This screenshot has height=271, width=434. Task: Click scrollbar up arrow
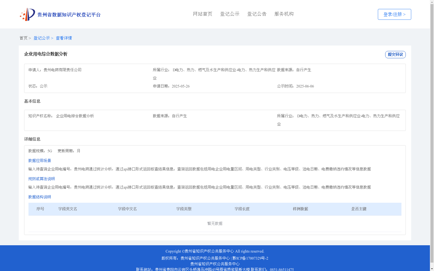pos(432,2)
